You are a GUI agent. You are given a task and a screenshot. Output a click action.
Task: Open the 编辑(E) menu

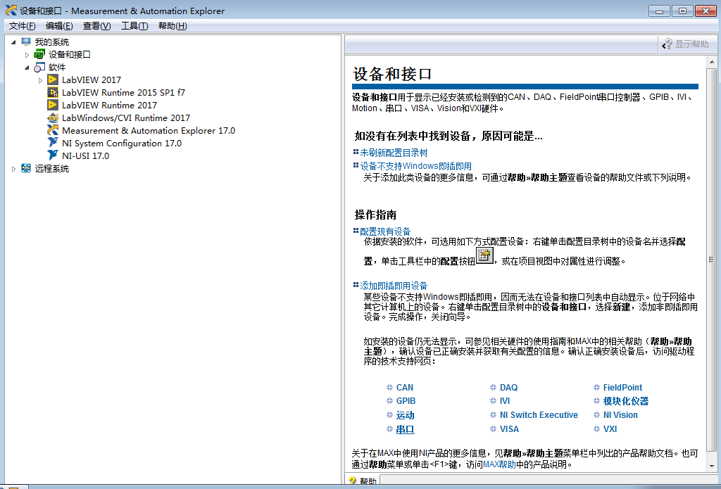[x=59, y=26]
